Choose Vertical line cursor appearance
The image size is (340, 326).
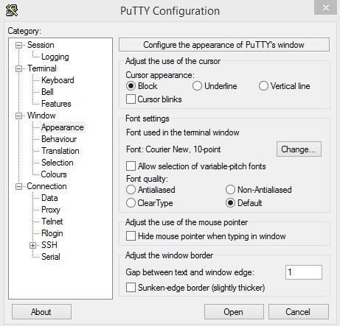coord(263,86)
